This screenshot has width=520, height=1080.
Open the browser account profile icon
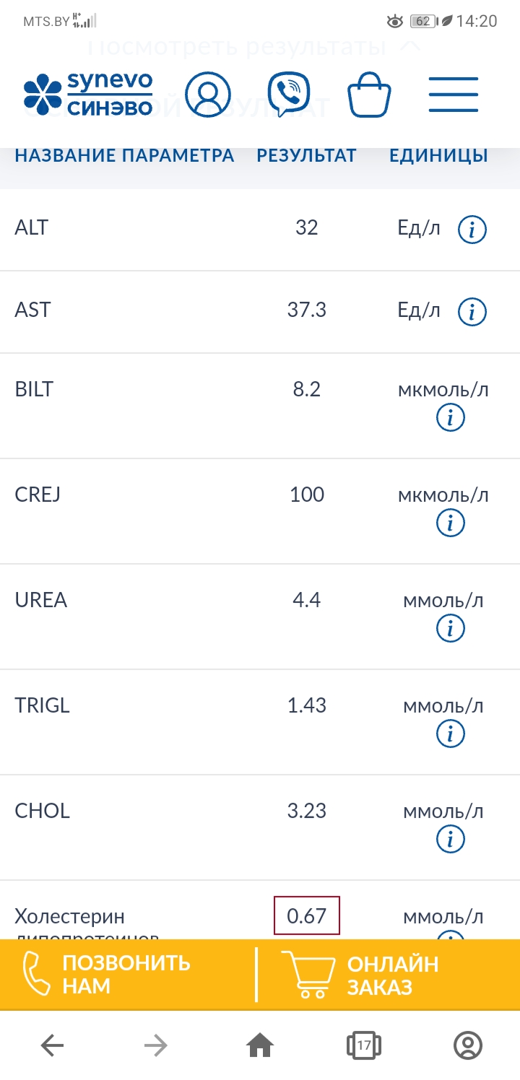(468, 1045)
